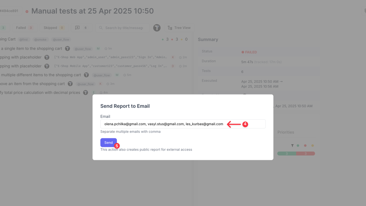Click the red FAILED status dot in Summary
The image size is (366, 206).
[x=243, y=52]
